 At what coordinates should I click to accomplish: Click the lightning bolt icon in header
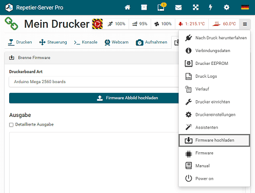(x=210, y=8)
